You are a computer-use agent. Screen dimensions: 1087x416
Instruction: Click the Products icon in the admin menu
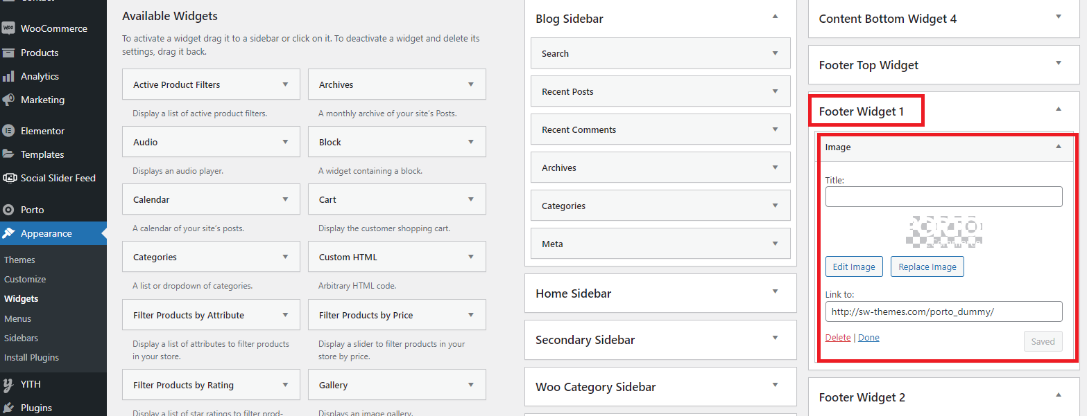8,53
